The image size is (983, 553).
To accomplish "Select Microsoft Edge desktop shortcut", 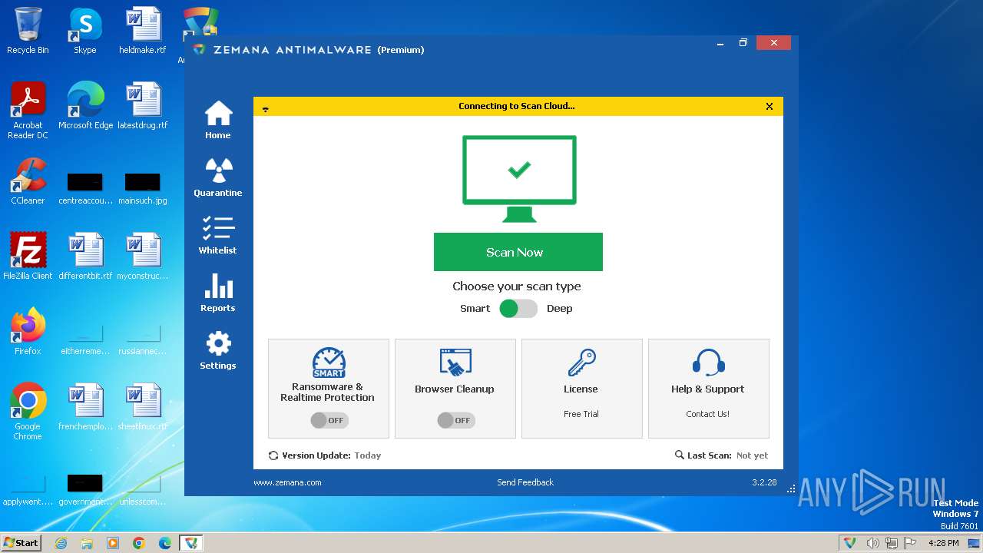I will [x=85, y=106].
